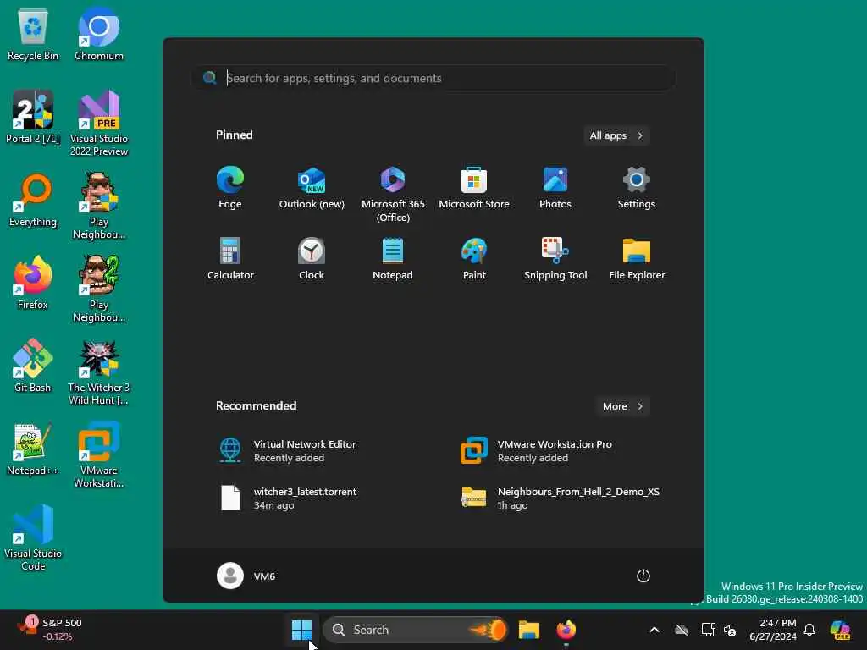Select Visual Studio Code desktop icon

33,537
